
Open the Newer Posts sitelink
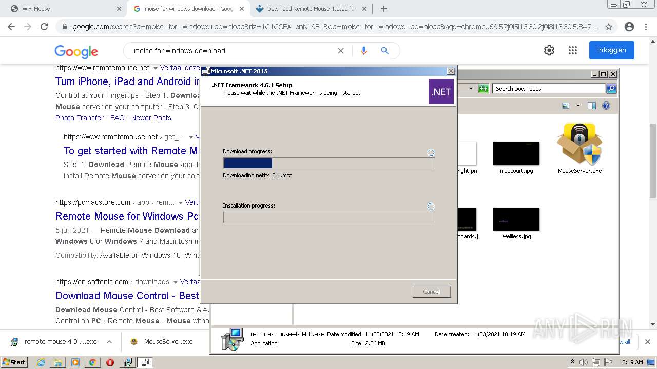pyautogui.click(x=151, y=118)
